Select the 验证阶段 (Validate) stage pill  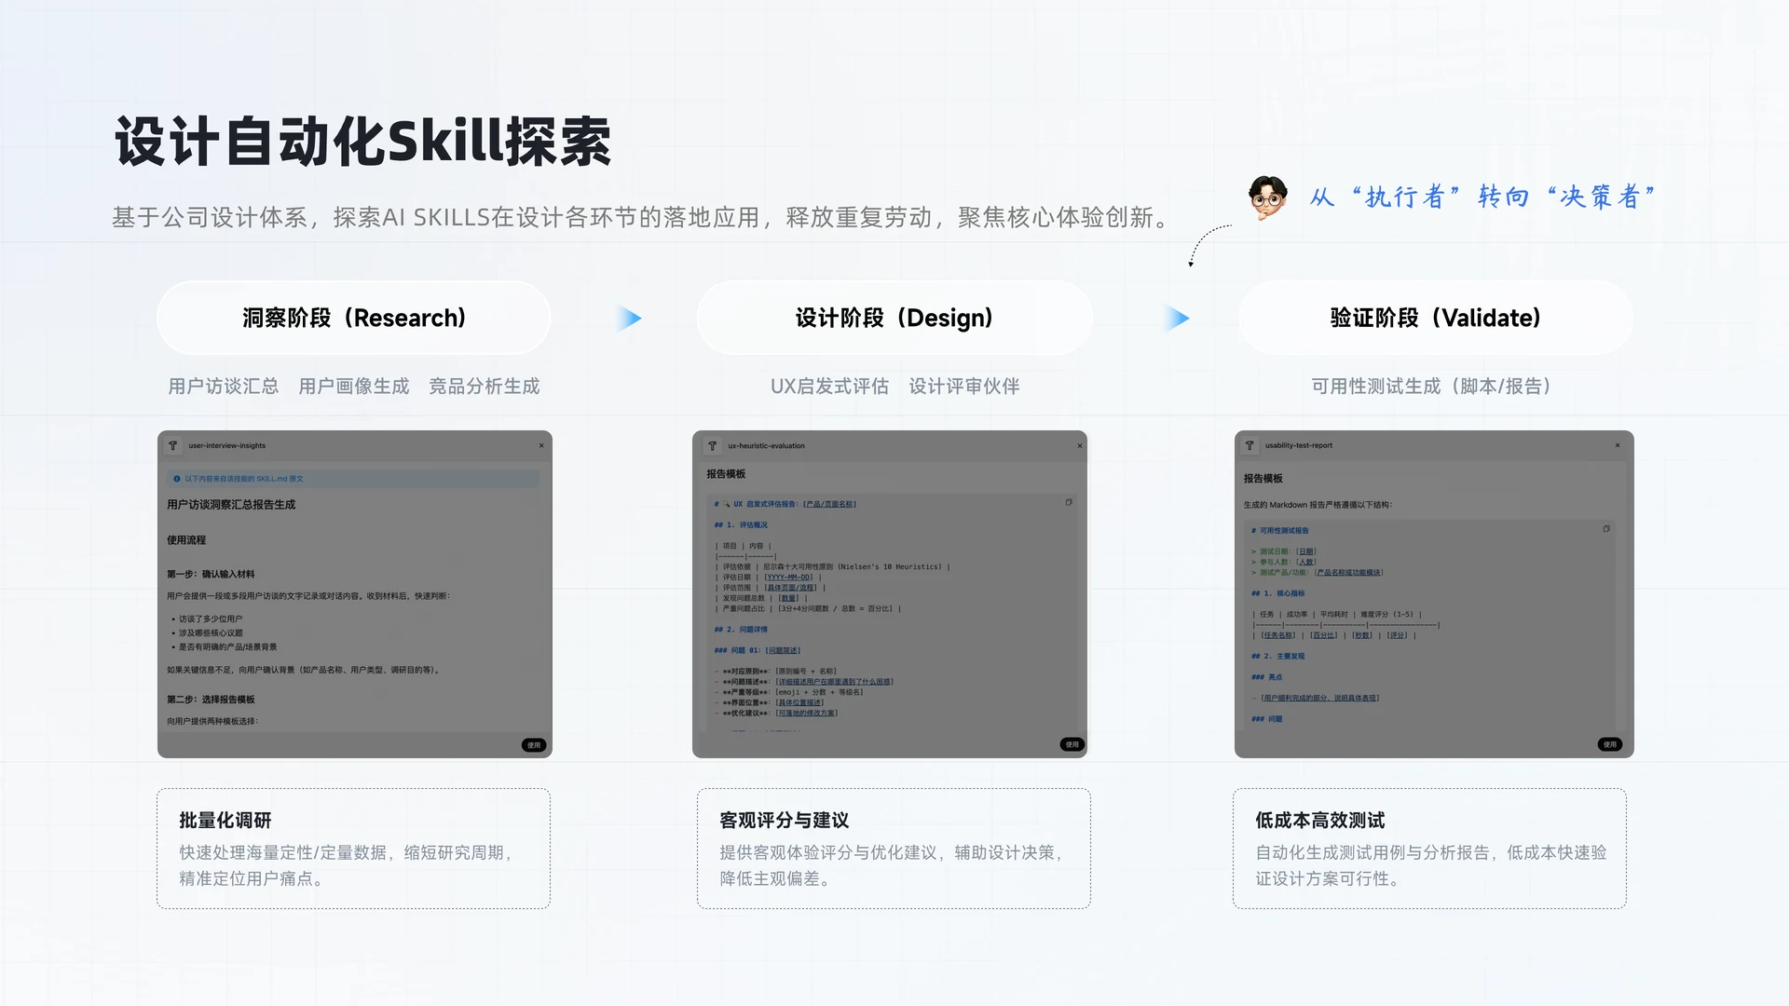pyautogui.click(x=1436, y=318)
